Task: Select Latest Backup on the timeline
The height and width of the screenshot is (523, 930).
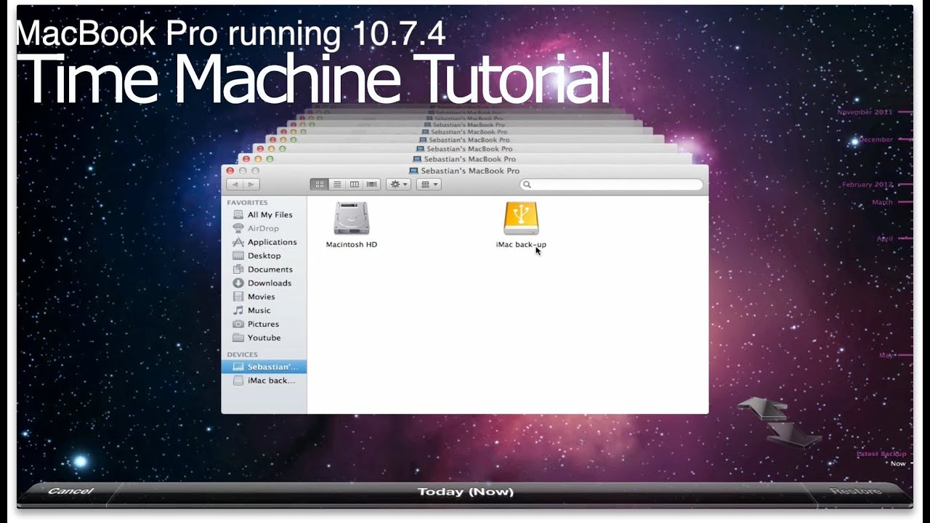Action: [x=881, y=454]
